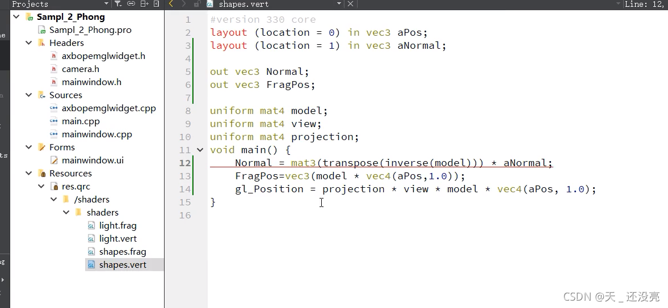This screenshot has width=668, height=308.
Task: Click 'aPos;' at end of line 2
Action: (413, 32)
